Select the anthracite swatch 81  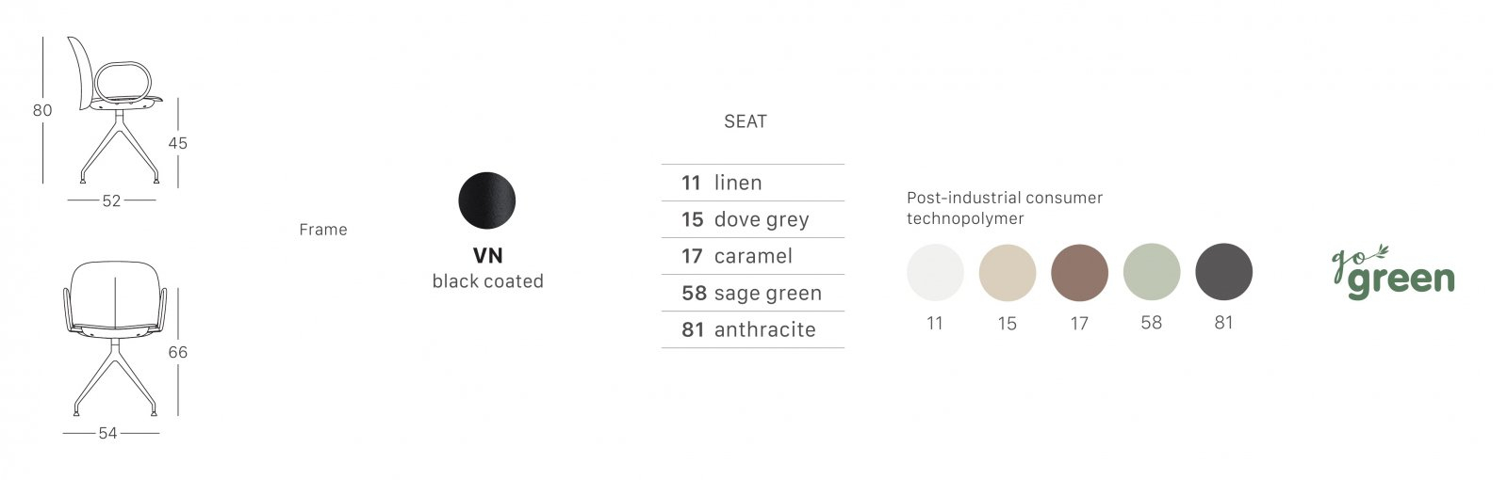click(x=1223, y=272)
